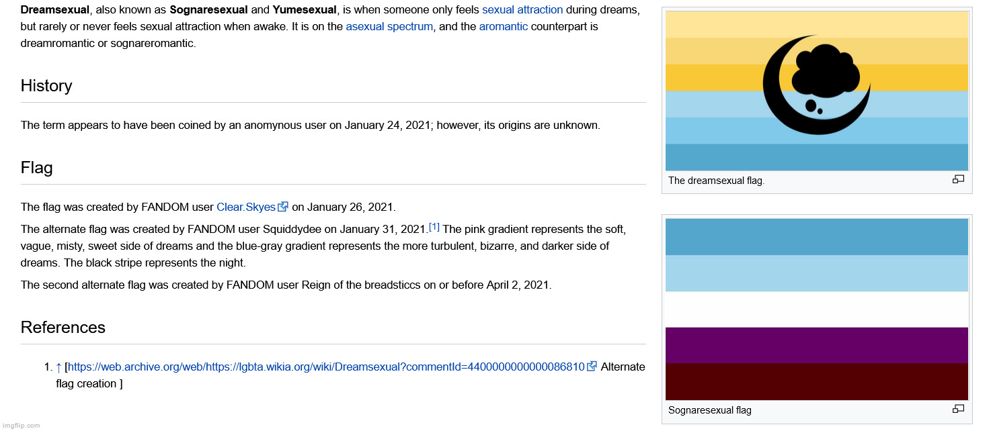Open the "sexual attraction" link

point(522,10)
